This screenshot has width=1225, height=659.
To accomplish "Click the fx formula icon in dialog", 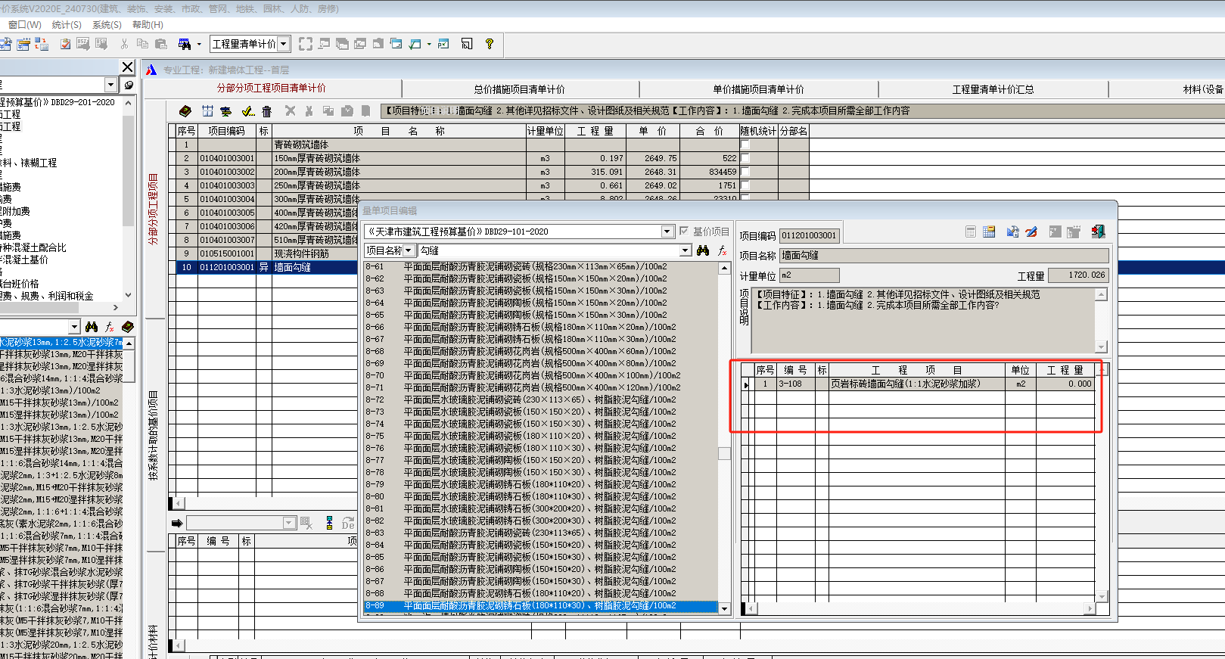I will click(x=722, y=250).
